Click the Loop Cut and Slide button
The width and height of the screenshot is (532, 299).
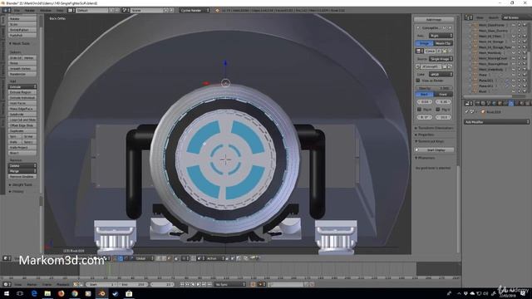[22, 120]
